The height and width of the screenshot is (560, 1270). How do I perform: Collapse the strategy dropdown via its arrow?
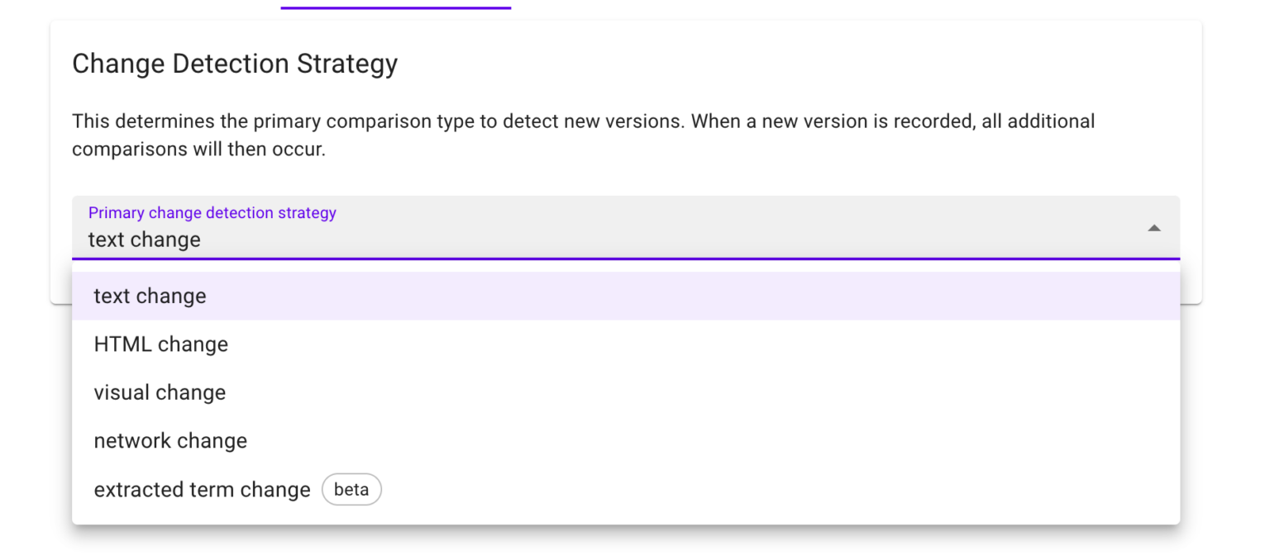coord(1154,227)
